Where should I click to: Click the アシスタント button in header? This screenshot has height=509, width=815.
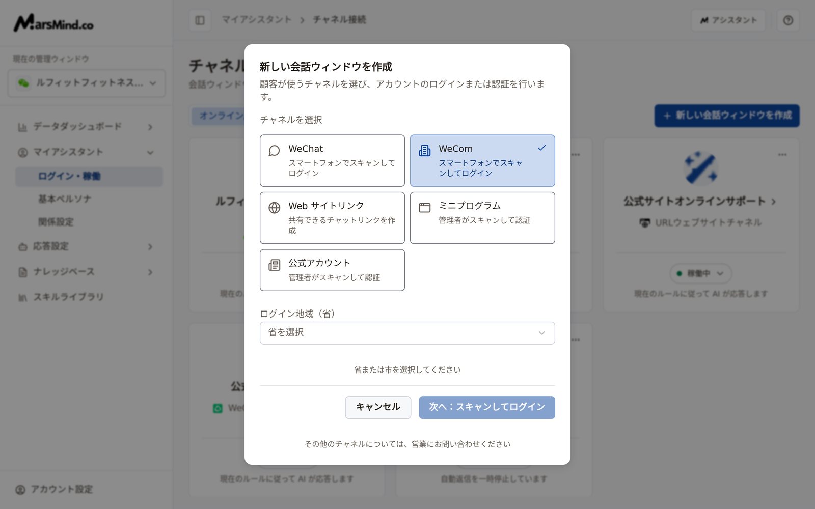[x=728, y=20]
